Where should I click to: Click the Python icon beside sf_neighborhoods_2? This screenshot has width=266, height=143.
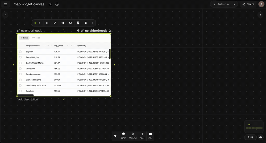78,31
